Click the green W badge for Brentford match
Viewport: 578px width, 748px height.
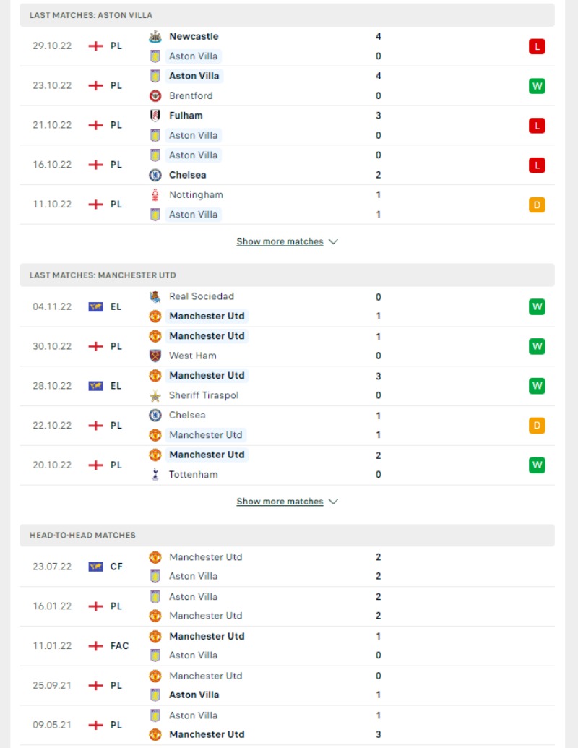click(537, 86)
